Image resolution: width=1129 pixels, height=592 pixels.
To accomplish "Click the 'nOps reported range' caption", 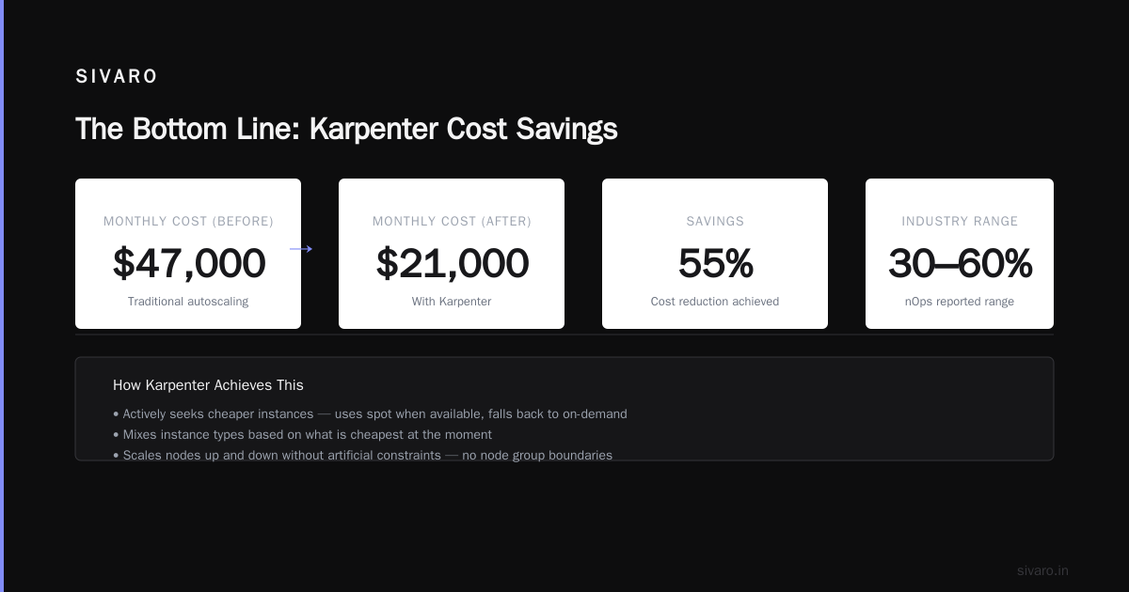I will pyautogui.click(x=960, y=302).
